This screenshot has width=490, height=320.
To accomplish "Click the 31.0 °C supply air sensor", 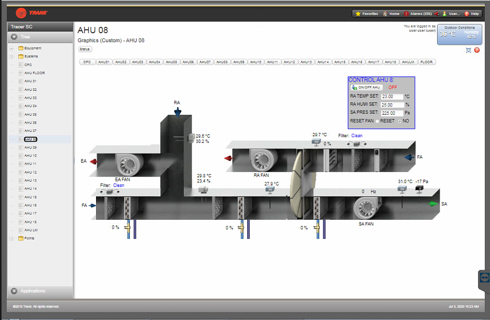I will pos(402,189).
